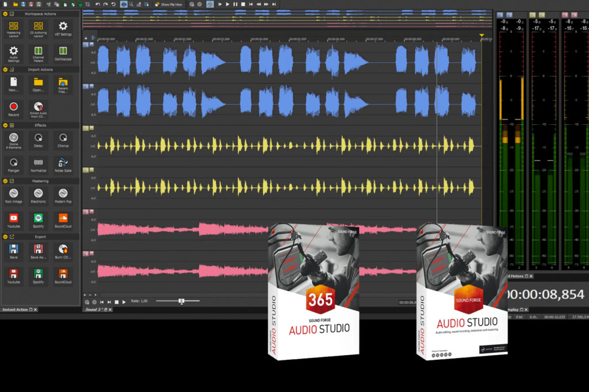Apply the Chorus effect

coord(63,140)
